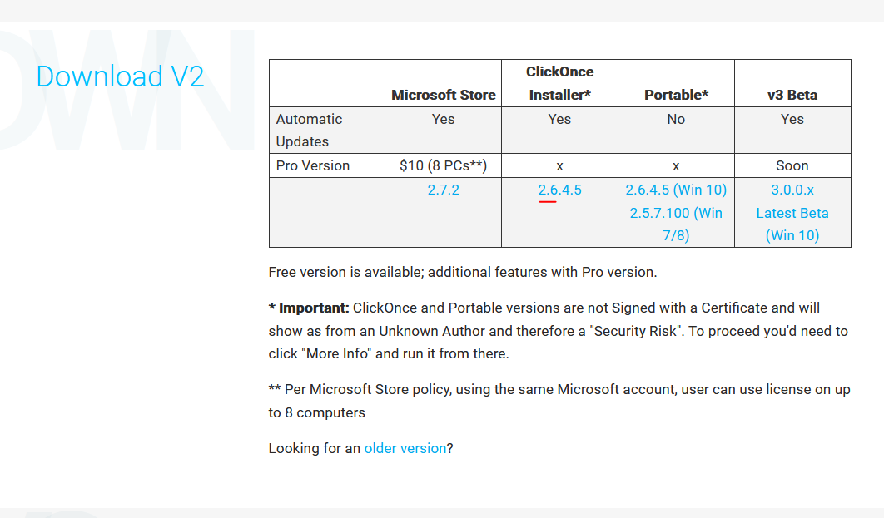
Task: Click the "Looking for an" text
Action: tap(315, 448)
